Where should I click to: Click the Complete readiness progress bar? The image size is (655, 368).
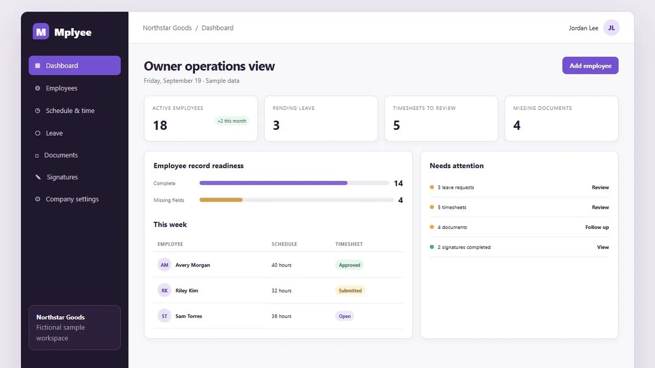[294, 183]
